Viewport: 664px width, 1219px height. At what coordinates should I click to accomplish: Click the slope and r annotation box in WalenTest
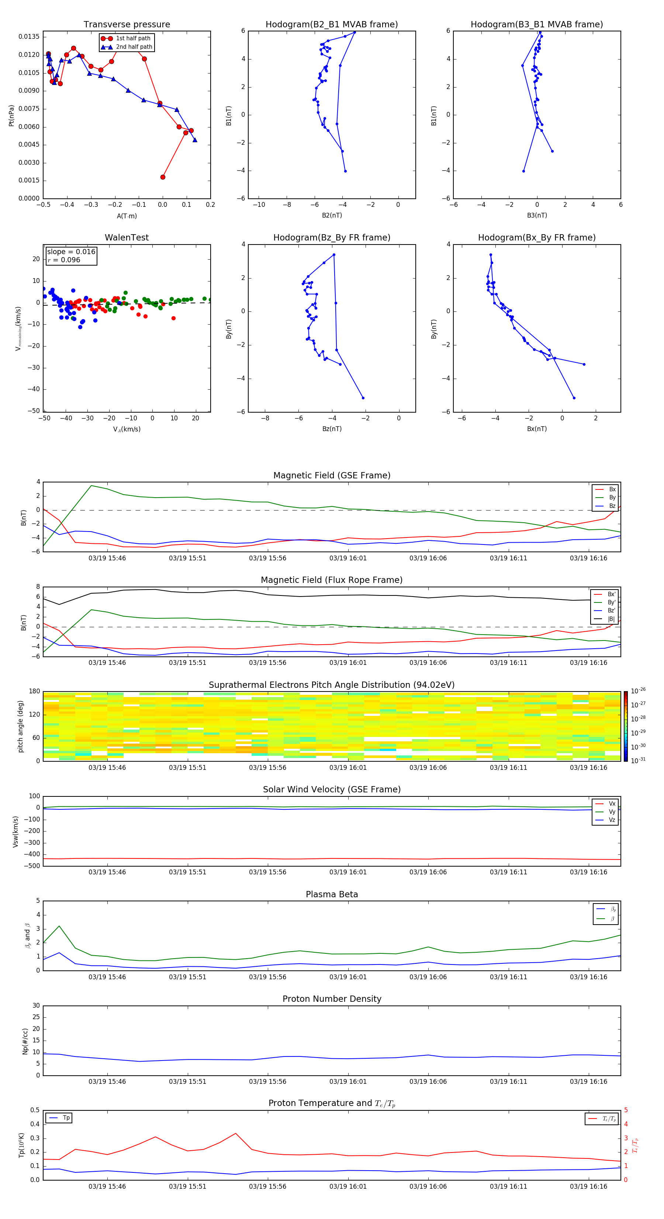tap(71, 256)
